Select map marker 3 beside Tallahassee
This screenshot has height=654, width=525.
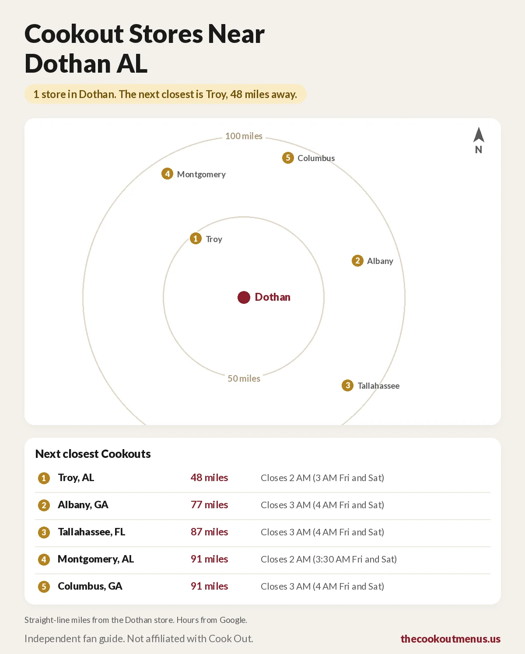tap(347, 386)
